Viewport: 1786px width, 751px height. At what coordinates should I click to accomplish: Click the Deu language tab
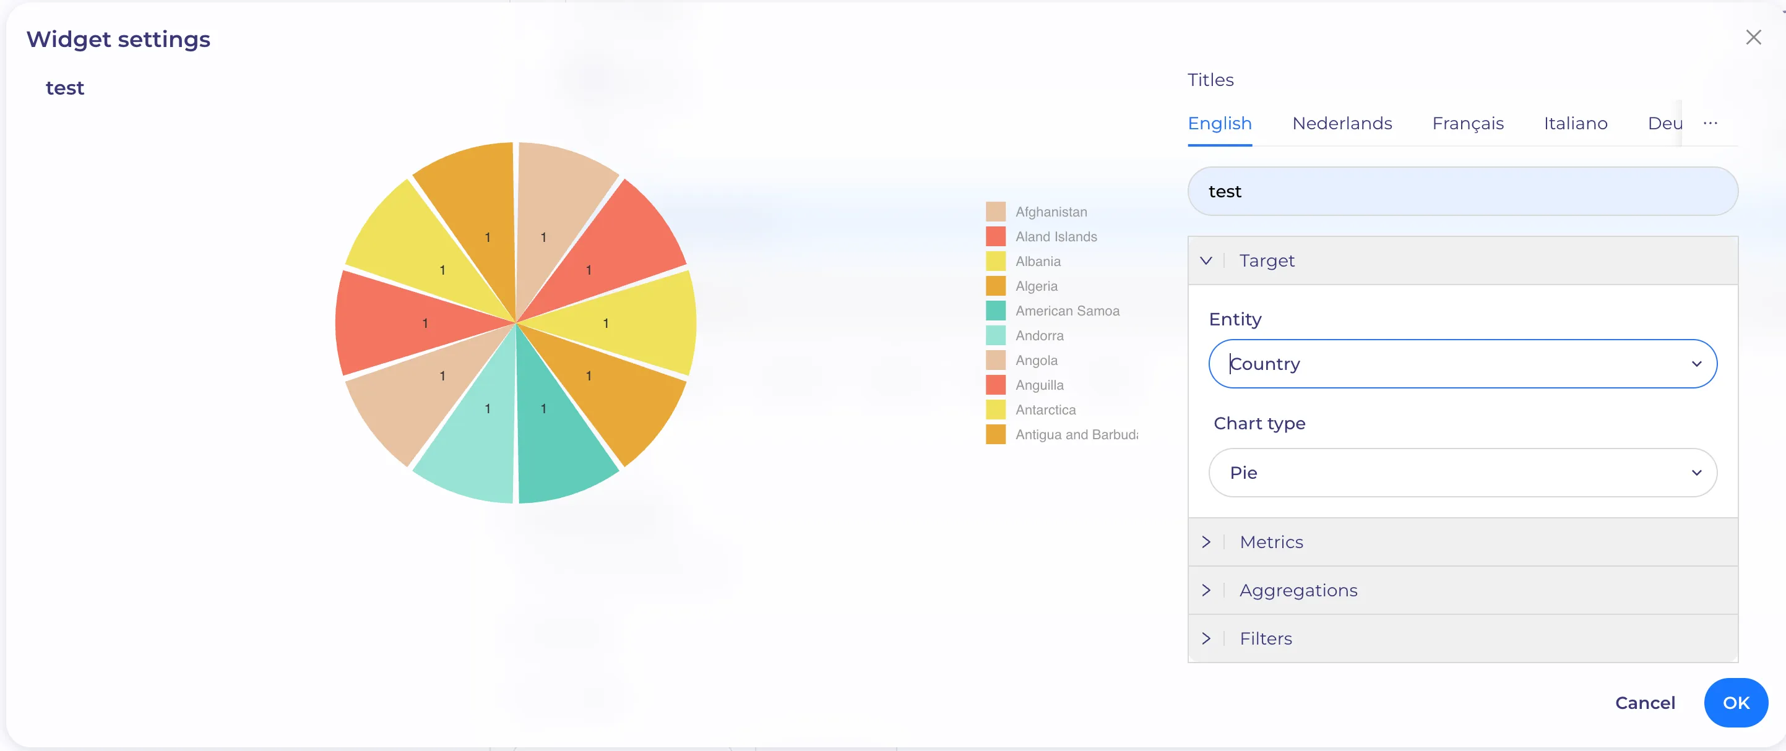pos(1664,123)
